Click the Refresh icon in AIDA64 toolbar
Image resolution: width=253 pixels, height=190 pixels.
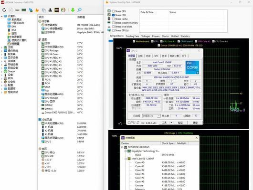point(4,10)
